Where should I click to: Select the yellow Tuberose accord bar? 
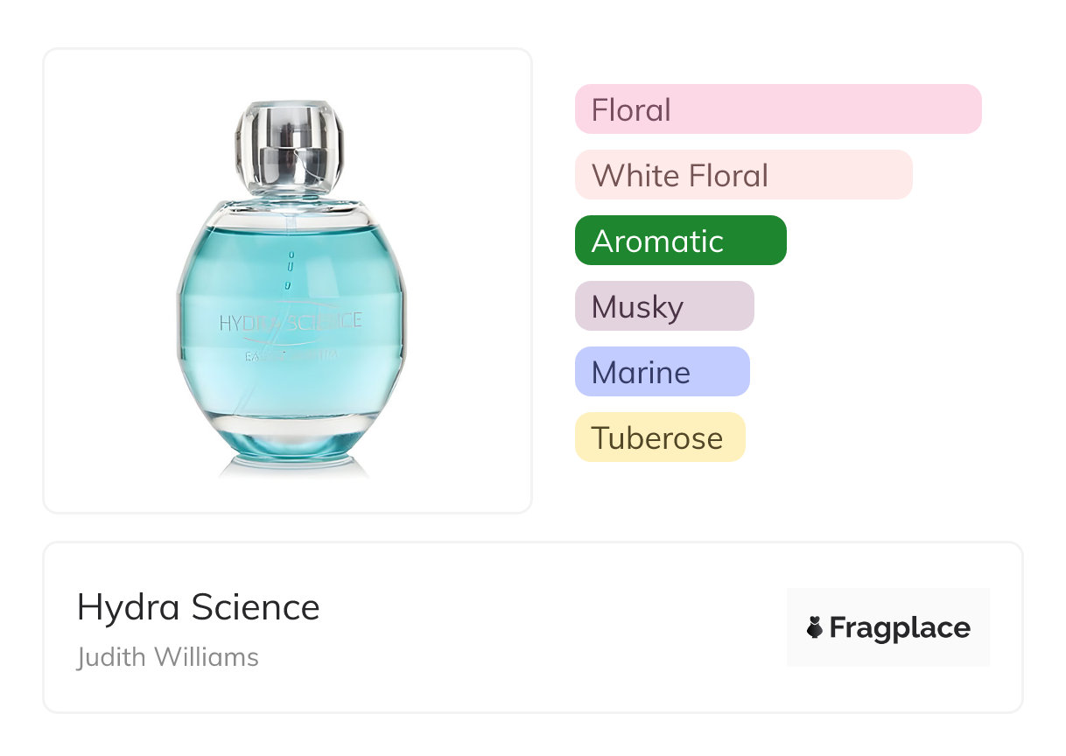click(659, 437)
